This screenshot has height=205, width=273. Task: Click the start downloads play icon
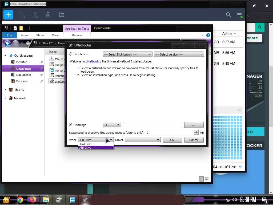coord(22,15)
